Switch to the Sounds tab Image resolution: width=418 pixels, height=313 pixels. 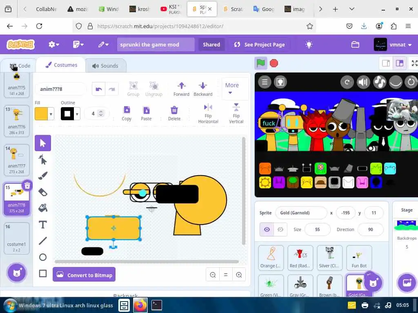tap(105, 66)
